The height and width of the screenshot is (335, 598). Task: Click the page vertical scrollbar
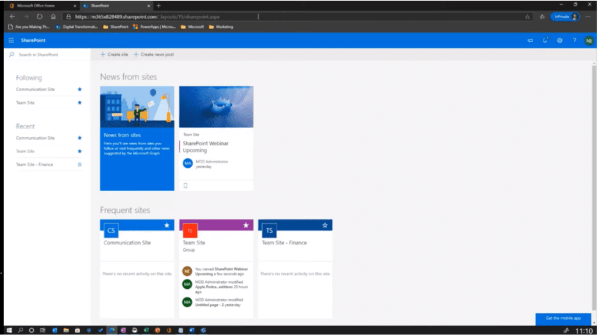click(x=594, y=187)
